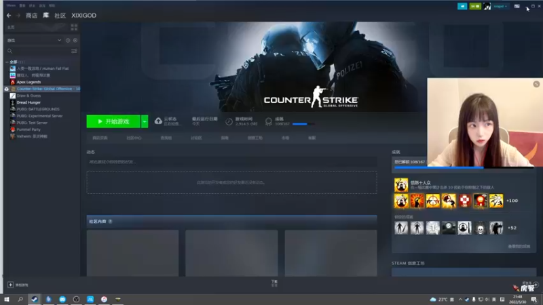Focus the library search field
The width and height of the screenshot is (543, 305).
pos(38,51)
